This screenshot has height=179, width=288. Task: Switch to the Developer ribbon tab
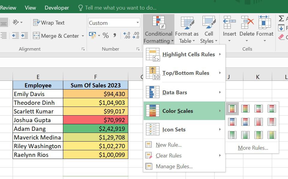57,8
